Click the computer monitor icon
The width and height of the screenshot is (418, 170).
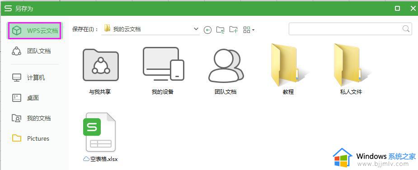click(x=17, y=78)
